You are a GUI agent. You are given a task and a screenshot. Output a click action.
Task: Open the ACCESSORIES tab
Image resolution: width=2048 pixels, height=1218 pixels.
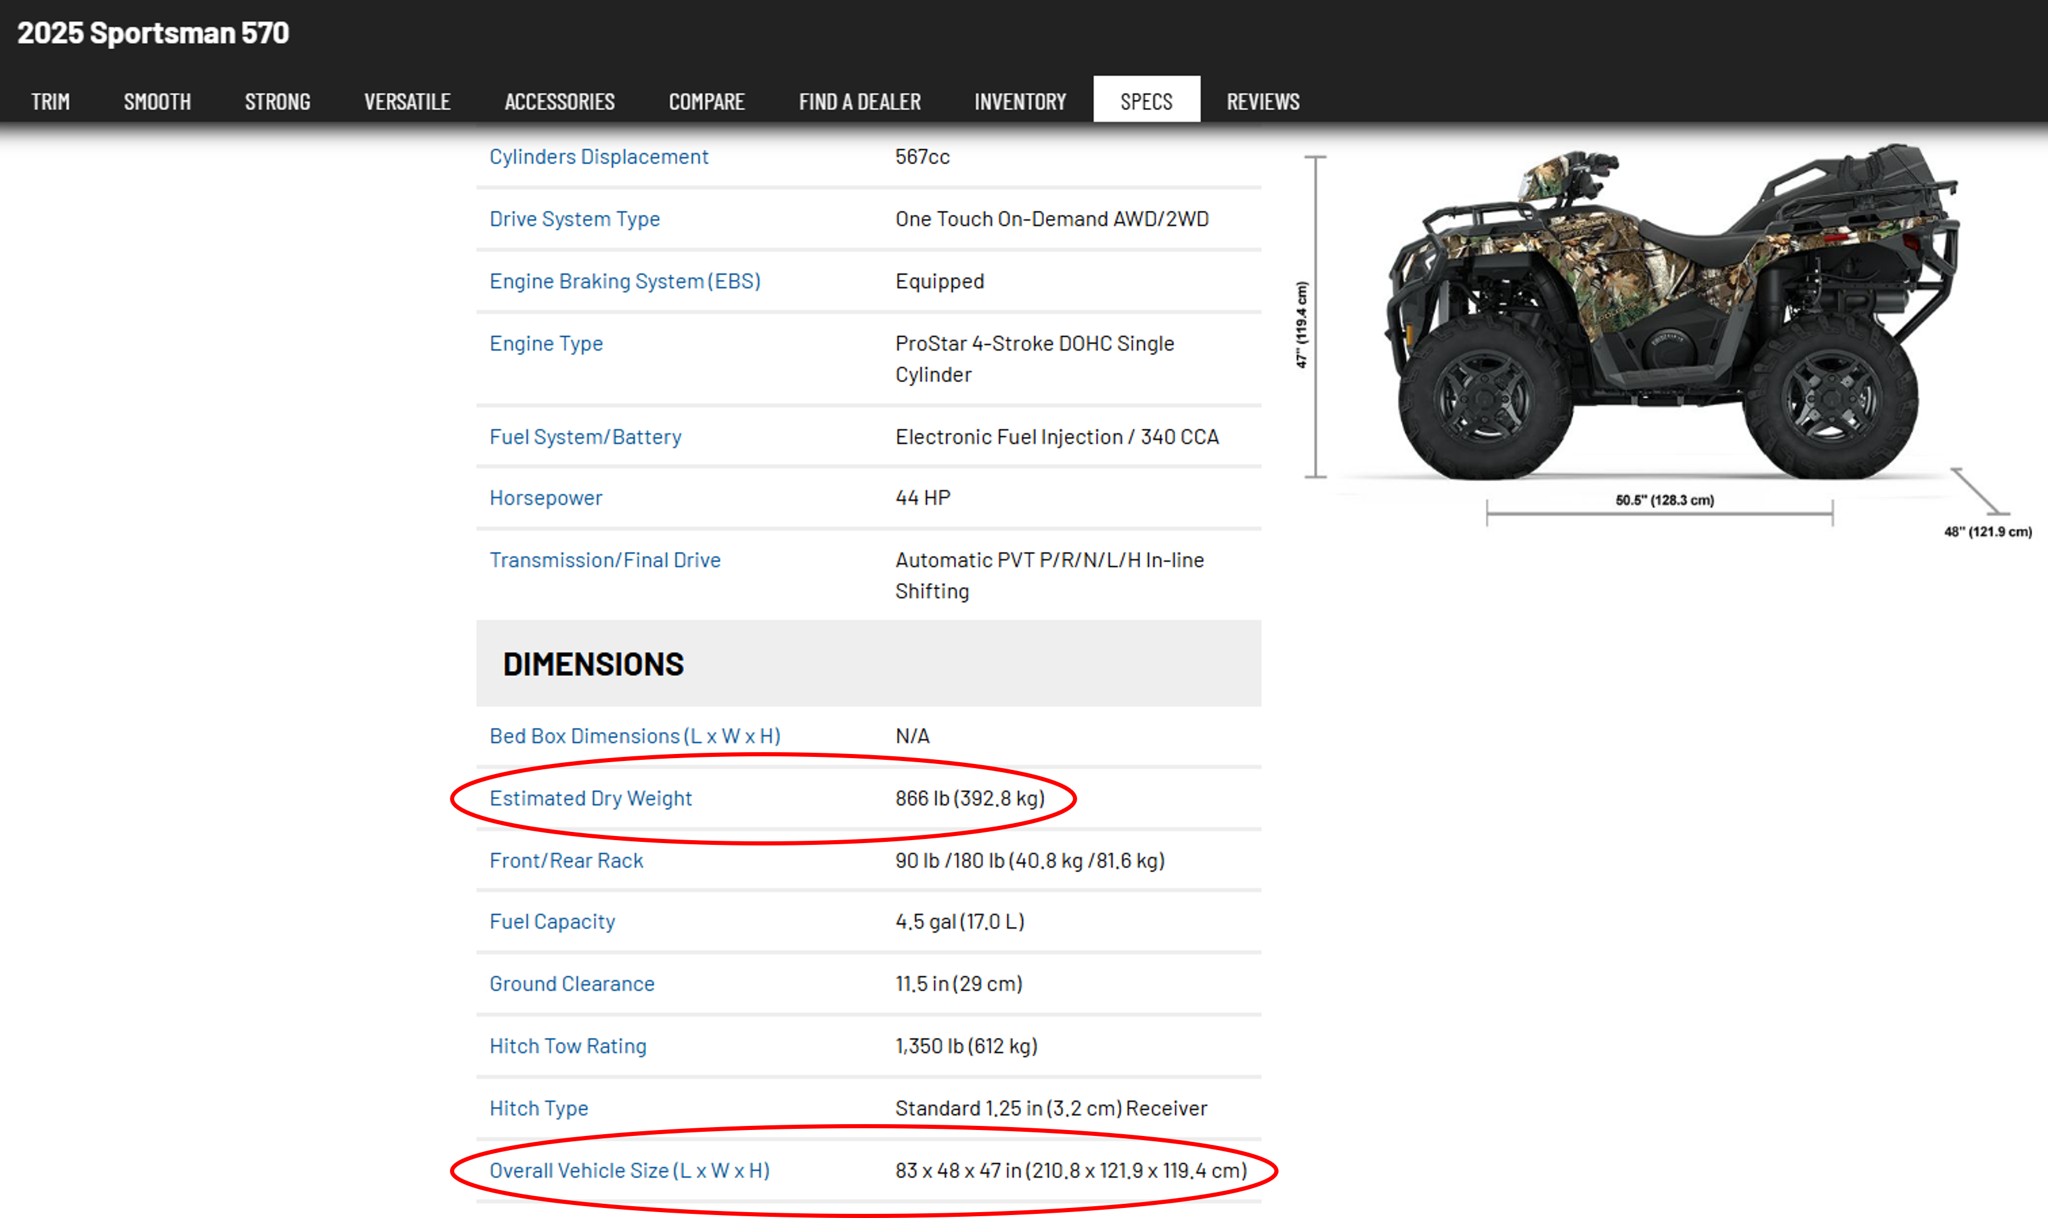coord(560,102)
